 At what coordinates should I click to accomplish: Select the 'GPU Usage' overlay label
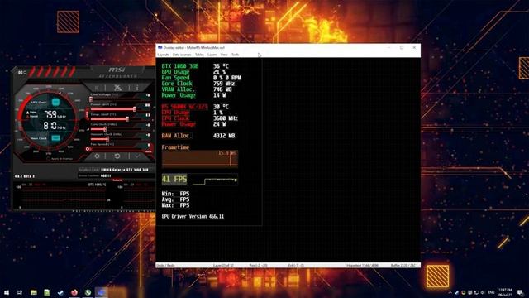coord(175,72)
